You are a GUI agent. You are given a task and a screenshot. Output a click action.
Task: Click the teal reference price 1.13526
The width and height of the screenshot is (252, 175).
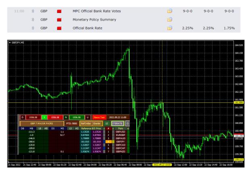(x=85, y=132)
